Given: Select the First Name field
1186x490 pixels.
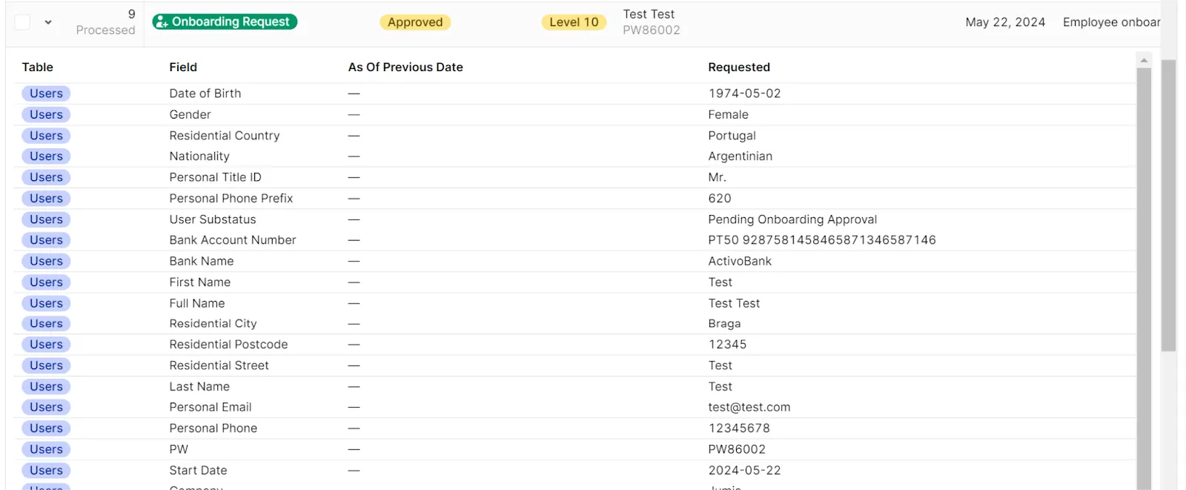Looking at the screenshot, I should pyautogui.click(x=200, y=282).
